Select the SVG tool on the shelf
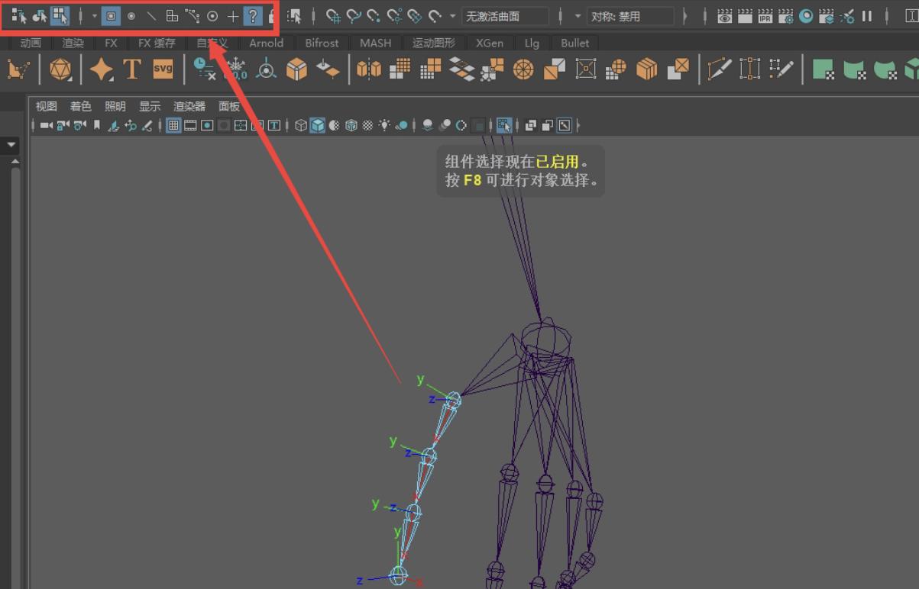Screen dimensions: 919x589 pos(163,69)
